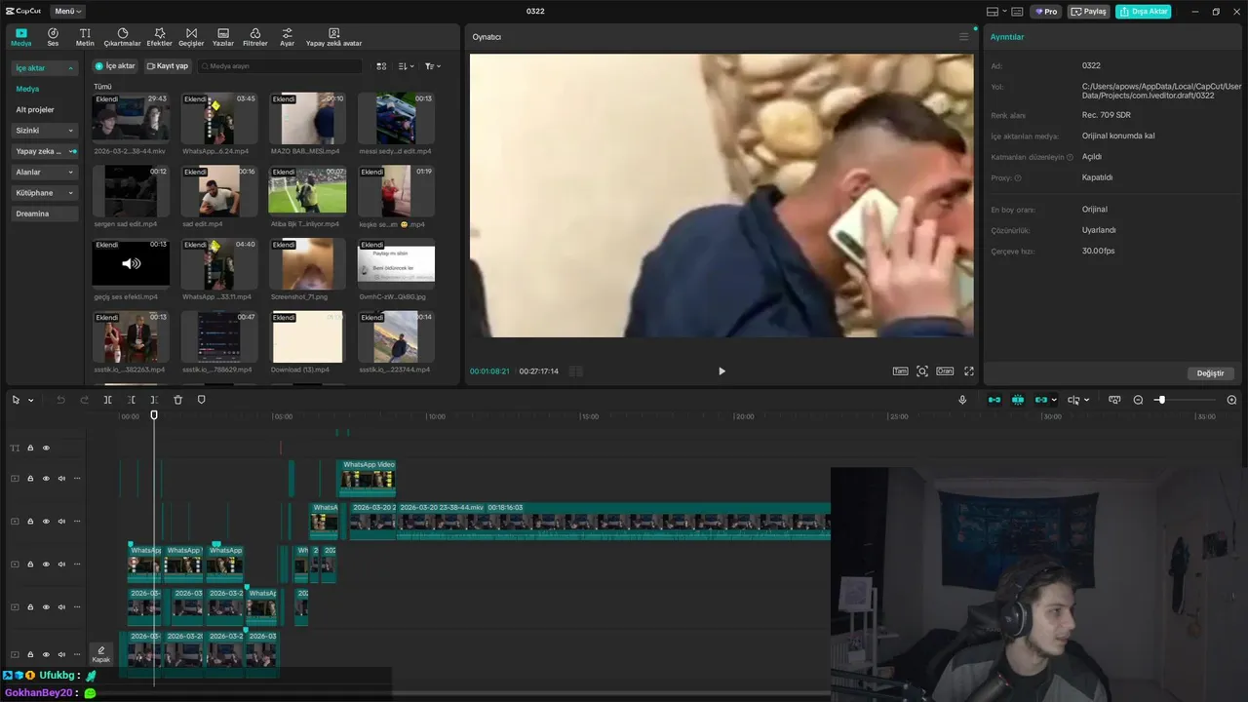1248x702 pixels.
Task: Delete the selected clip with trash icon
Action: point(177,400)
